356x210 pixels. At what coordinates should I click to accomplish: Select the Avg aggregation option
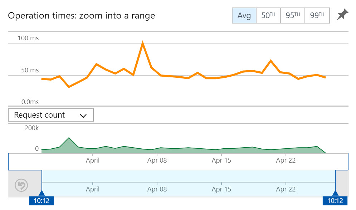pyautogui.click(x=244, y=15)
